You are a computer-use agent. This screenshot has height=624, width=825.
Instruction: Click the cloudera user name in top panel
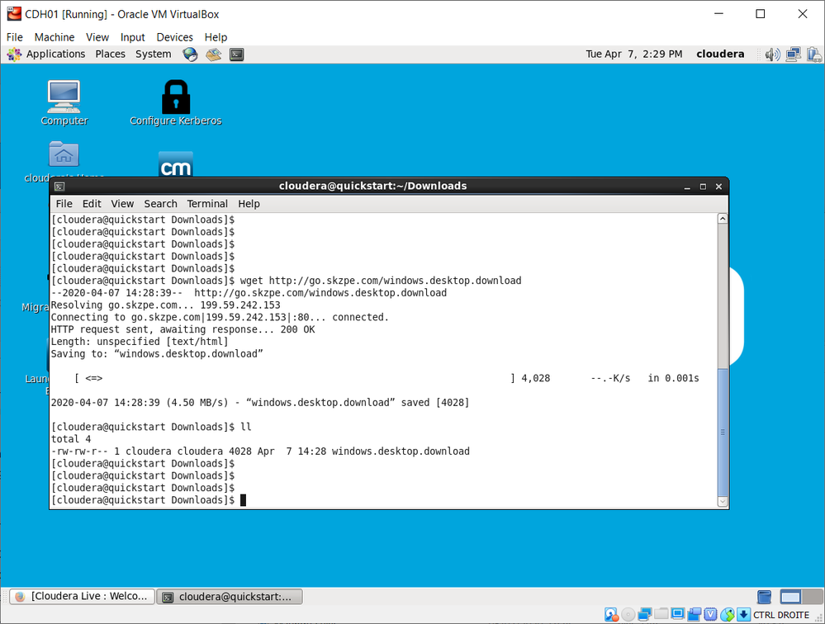click(x=720, y=54)
